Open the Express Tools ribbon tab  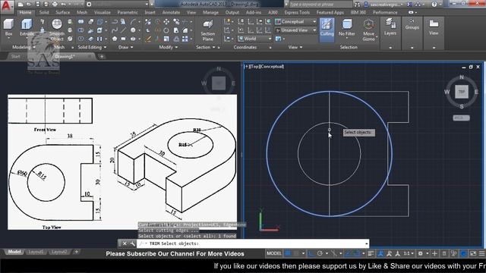click(297, 12)
